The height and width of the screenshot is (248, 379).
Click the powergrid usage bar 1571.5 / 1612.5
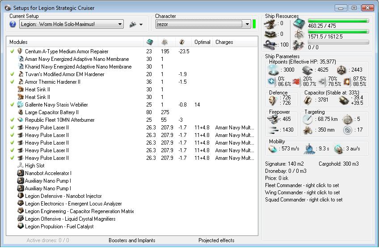338,31
